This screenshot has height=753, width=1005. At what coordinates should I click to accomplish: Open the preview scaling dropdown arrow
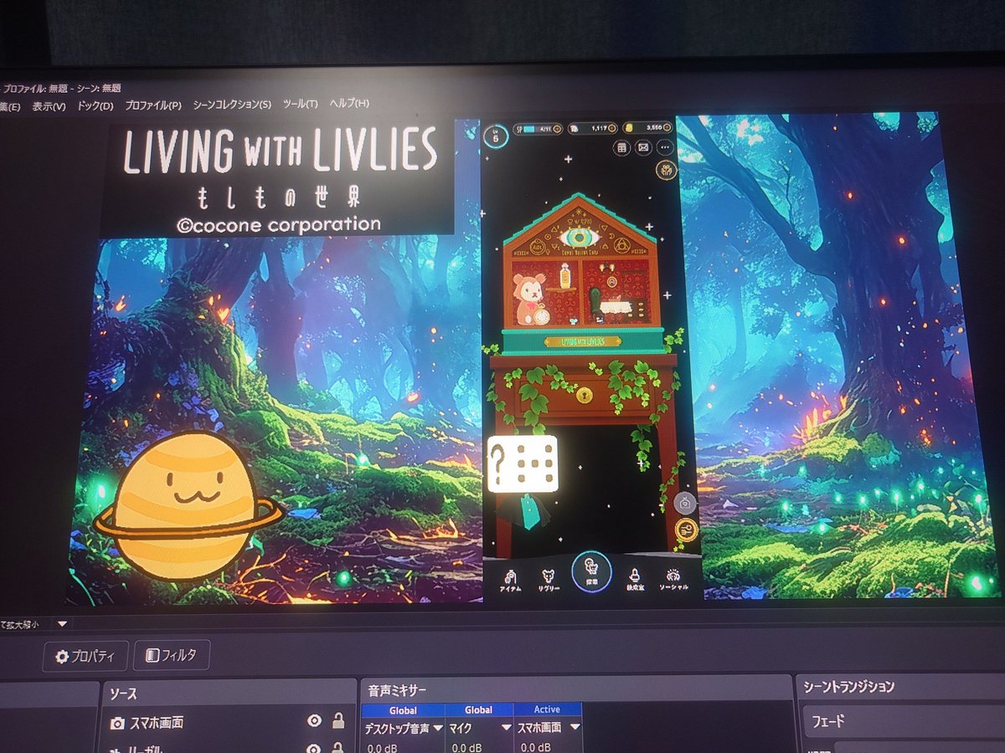tap(62, 623)
